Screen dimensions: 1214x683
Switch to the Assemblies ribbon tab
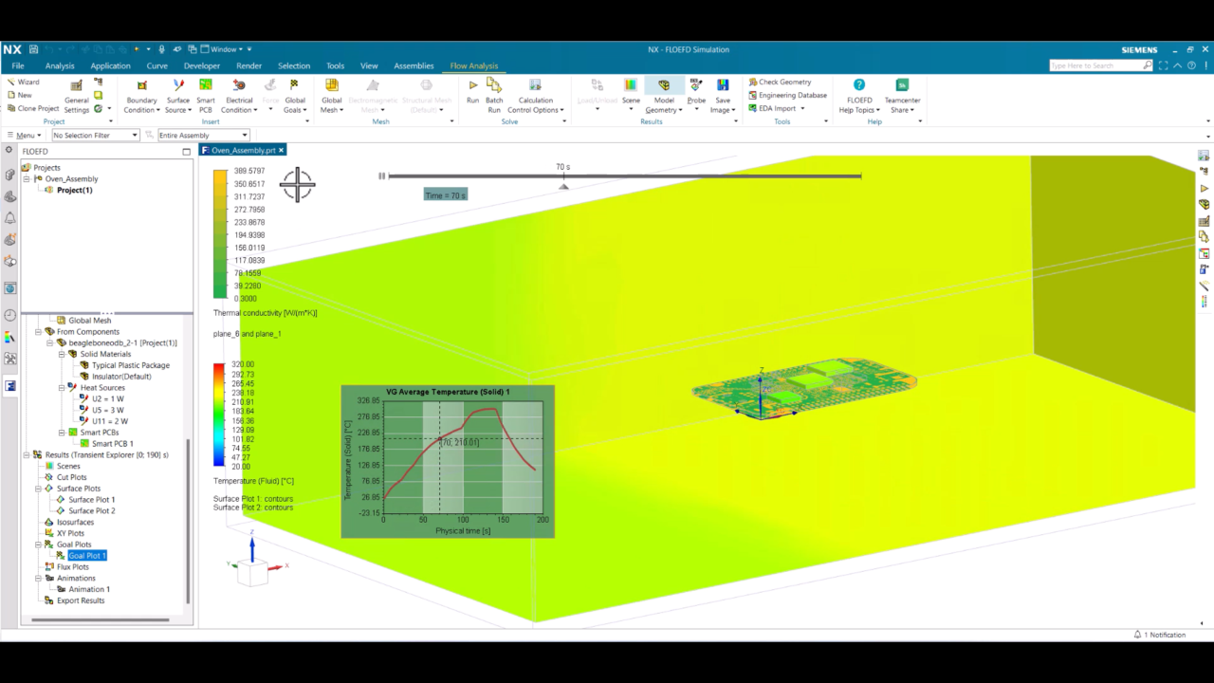tap(414, 65)
